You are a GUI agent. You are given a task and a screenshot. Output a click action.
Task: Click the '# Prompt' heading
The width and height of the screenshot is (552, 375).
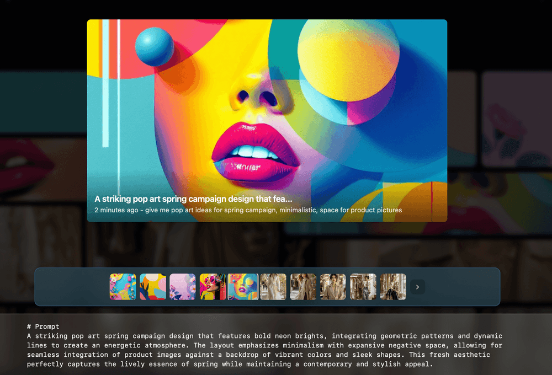[x=43, y=327]
